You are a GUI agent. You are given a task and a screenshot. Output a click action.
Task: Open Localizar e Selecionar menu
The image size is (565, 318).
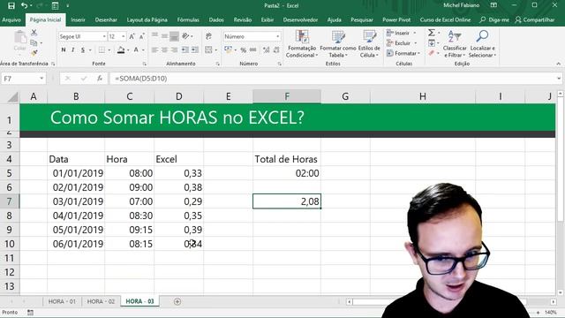tap(483, 43)
